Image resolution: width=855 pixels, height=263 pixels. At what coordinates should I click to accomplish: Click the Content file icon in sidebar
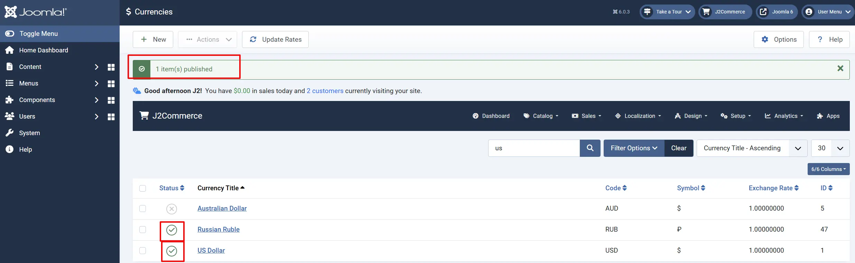[10, 67]
